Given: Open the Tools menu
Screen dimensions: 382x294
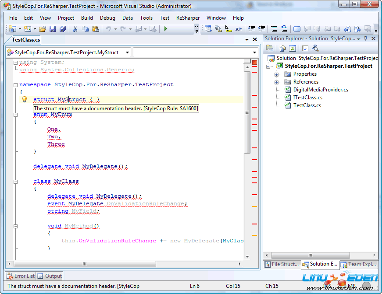Looking at the screenshot, I should point(146,18).
